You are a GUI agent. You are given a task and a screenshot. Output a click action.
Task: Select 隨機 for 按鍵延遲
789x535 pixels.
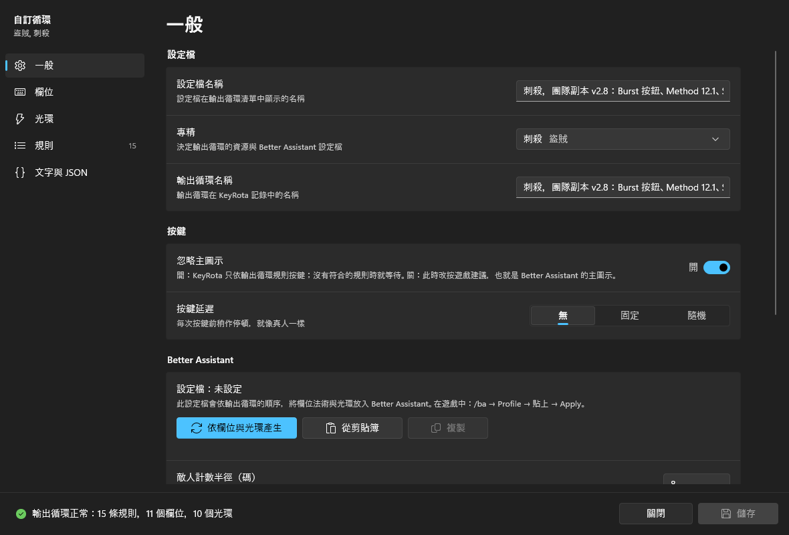tap(697, 316)
